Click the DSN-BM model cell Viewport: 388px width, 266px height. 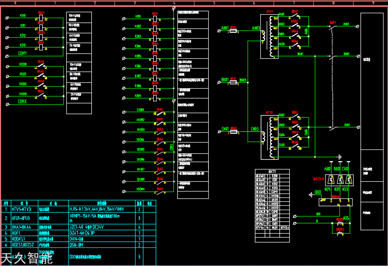pos(77,244)
